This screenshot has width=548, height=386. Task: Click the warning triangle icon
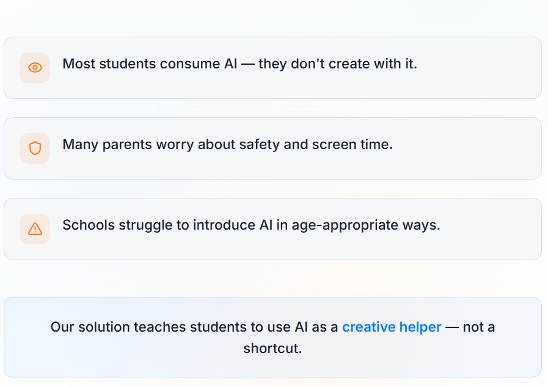tap(35, 229)
